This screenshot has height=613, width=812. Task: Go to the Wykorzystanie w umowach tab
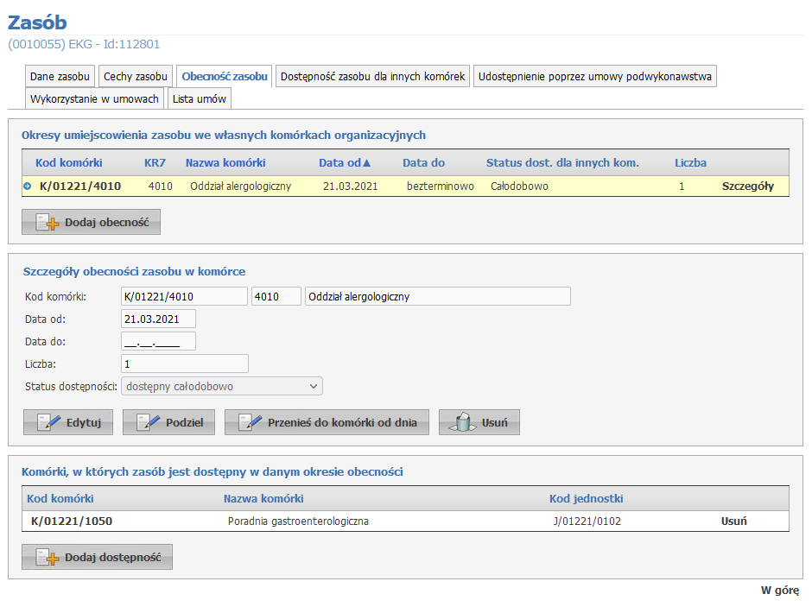pos(94,98)
